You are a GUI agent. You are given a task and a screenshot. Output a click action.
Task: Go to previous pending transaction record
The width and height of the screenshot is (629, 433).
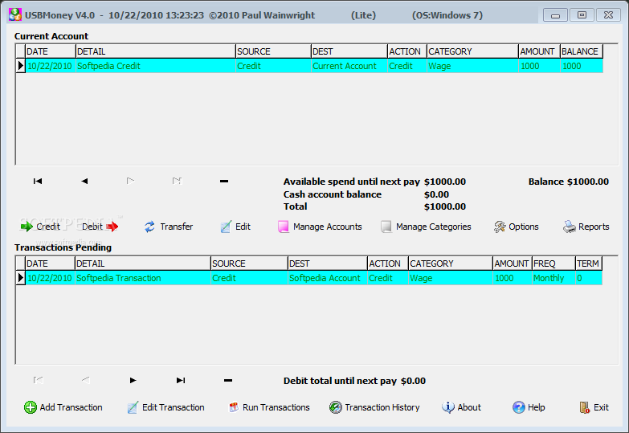(x=85, y=380)
